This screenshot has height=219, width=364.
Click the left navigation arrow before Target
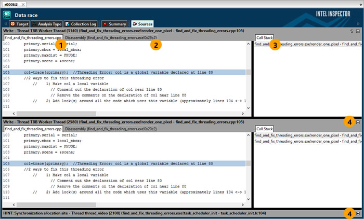5,24
